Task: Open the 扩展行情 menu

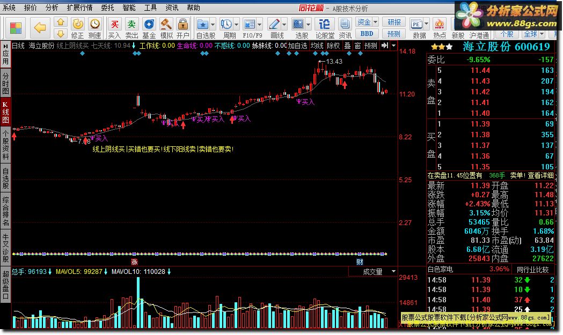Action: [x=79, y=8]
